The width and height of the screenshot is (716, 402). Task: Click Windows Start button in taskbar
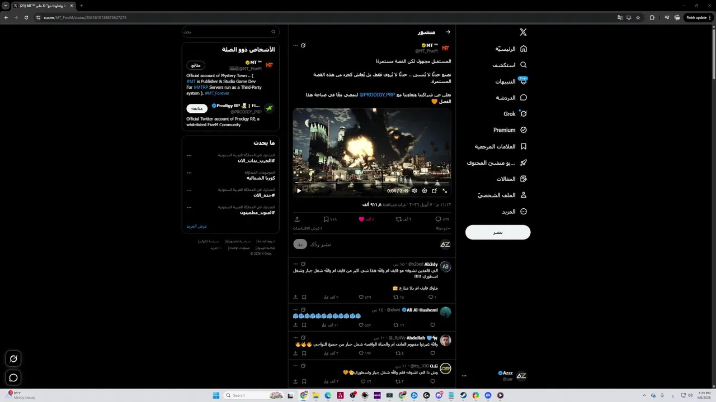tap(216, 395)
